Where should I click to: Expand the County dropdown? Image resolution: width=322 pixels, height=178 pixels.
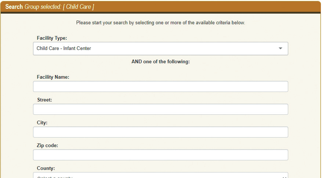click(160, 175)
